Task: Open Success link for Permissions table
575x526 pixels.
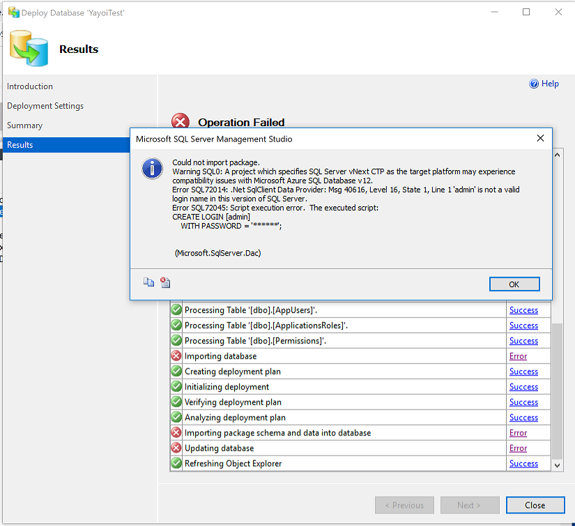Action: pos(523,341)
